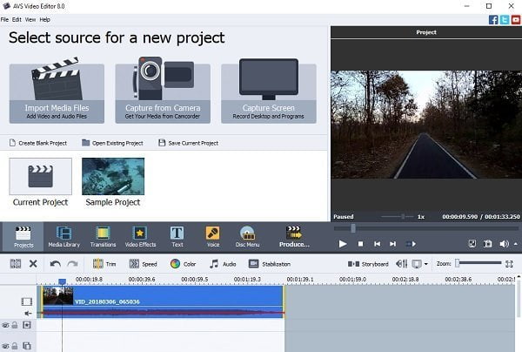Click the timeline Zoom slider
This screenshot has height=352, width=522.
coord(478,263)
